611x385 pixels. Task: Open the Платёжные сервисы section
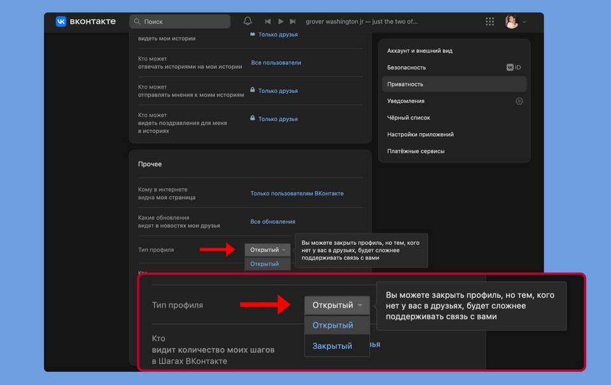click(416, 151)
